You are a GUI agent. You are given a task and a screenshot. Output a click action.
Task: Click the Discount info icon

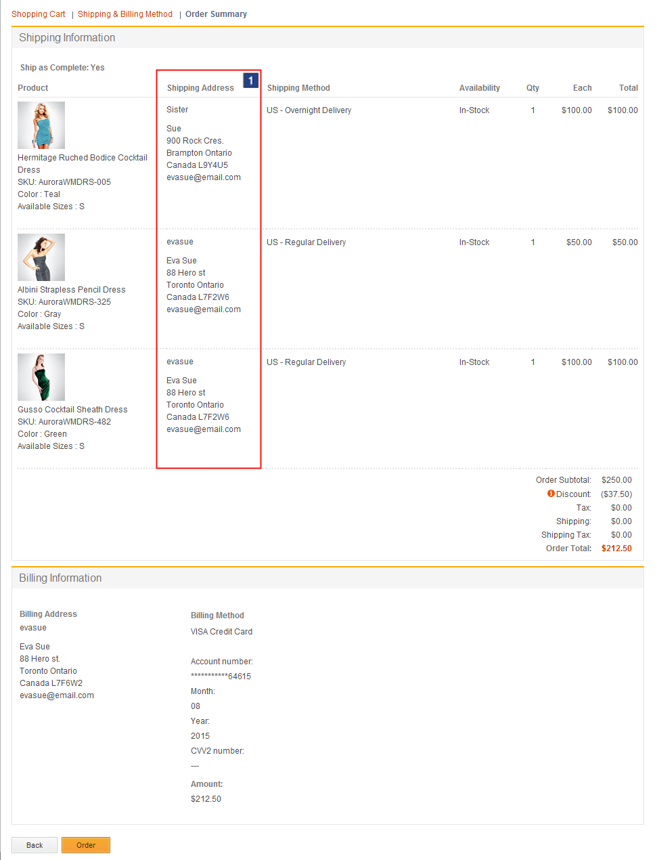[550, 494]
